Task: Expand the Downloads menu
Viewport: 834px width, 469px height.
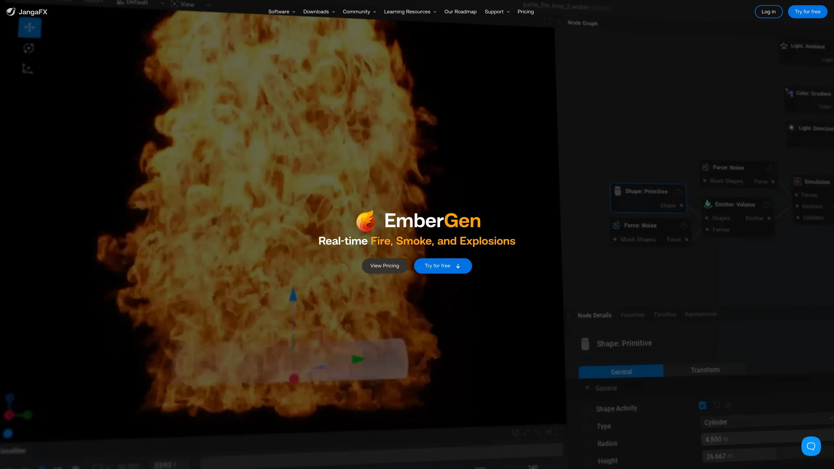Action: click(x=319, y=12)
